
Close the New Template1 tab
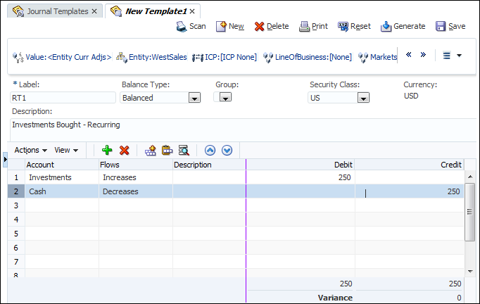192,11
